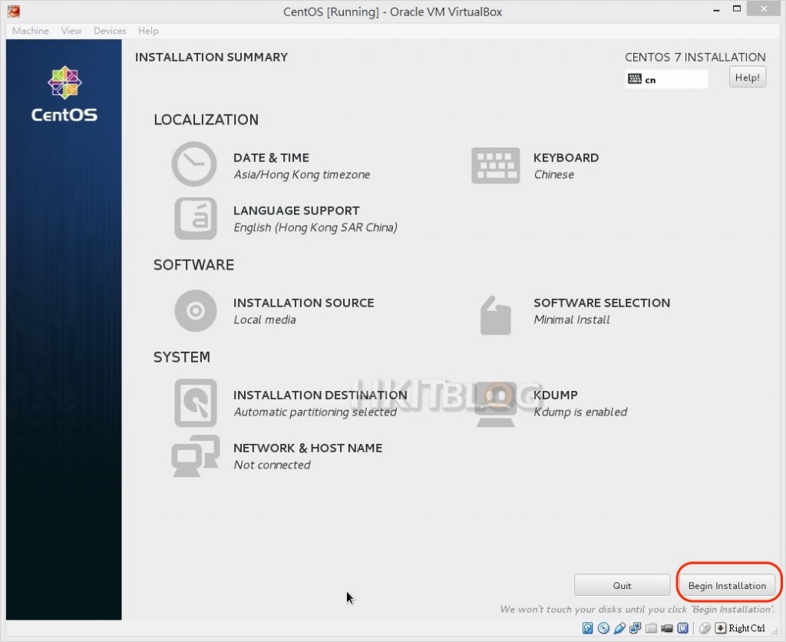Click VirtualBox shared folders status icon
The width and height of the screenshot is (786, 642).
(651, 628)
